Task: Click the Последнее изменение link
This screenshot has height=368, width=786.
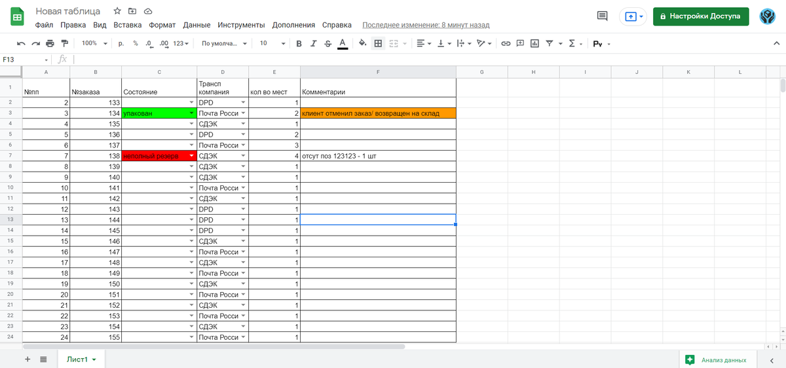Action: [x=426, y=25]
